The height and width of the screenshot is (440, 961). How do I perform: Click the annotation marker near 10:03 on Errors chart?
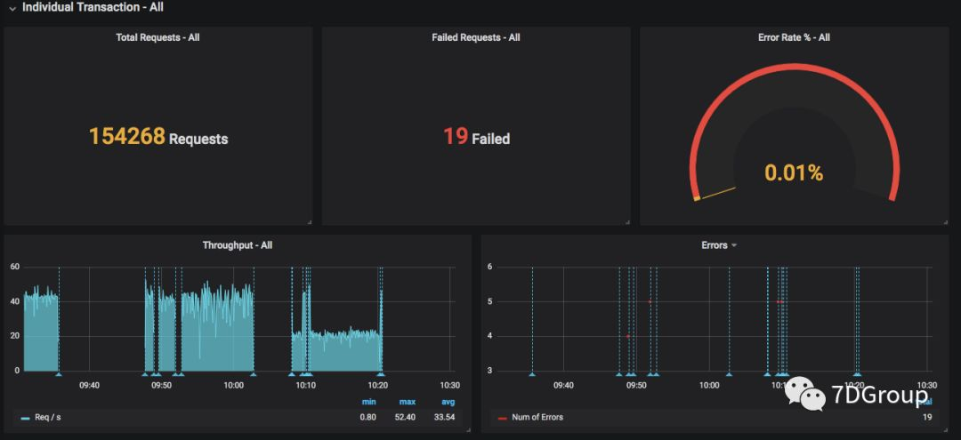tap(729, 373)
